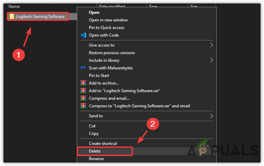
Task: Select the Logitech Gaming Software folder name
Action: (40, 17)
